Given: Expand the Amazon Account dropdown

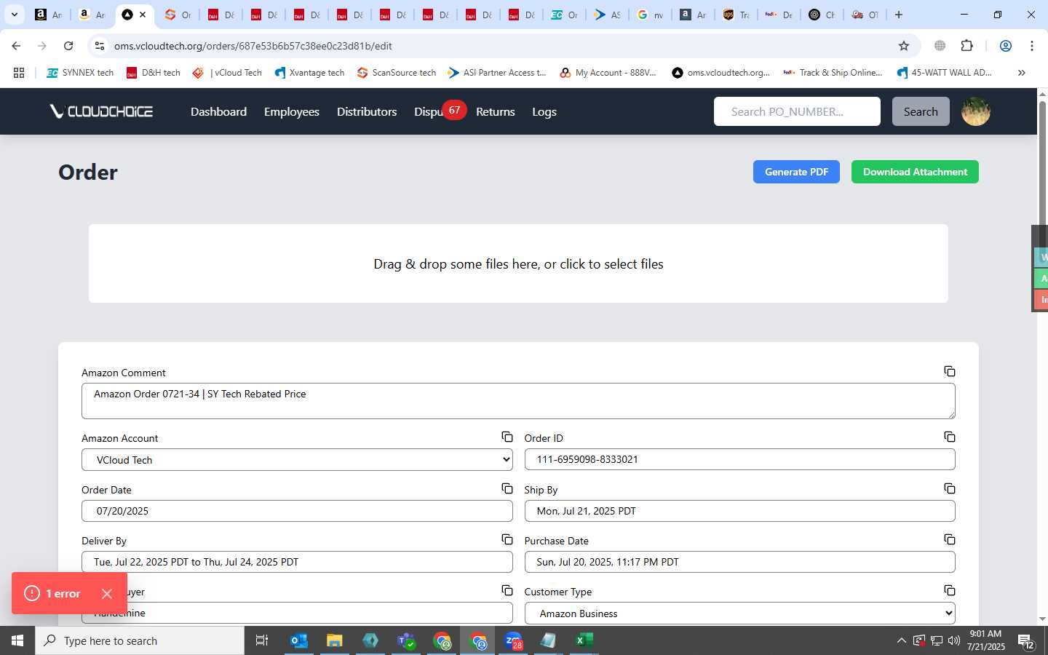Looking at the screenshot, I should coord(297,460).
